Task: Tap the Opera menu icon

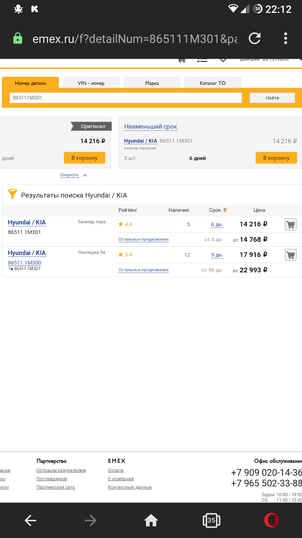Action: [271, 520]
